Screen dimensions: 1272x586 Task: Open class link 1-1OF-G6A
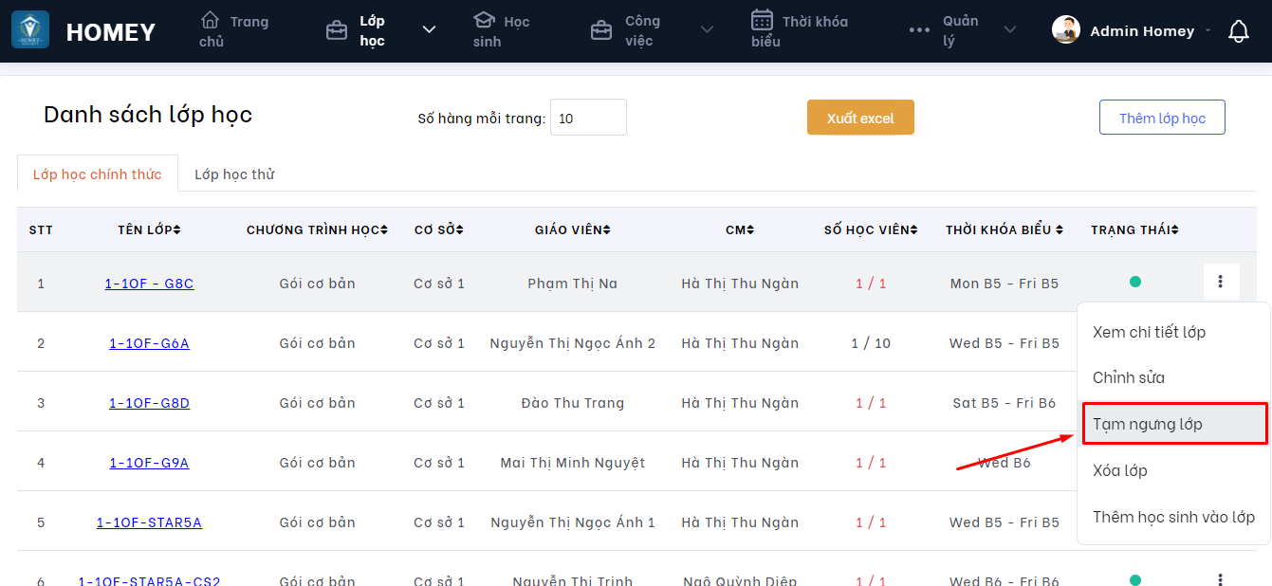[149, 343]
